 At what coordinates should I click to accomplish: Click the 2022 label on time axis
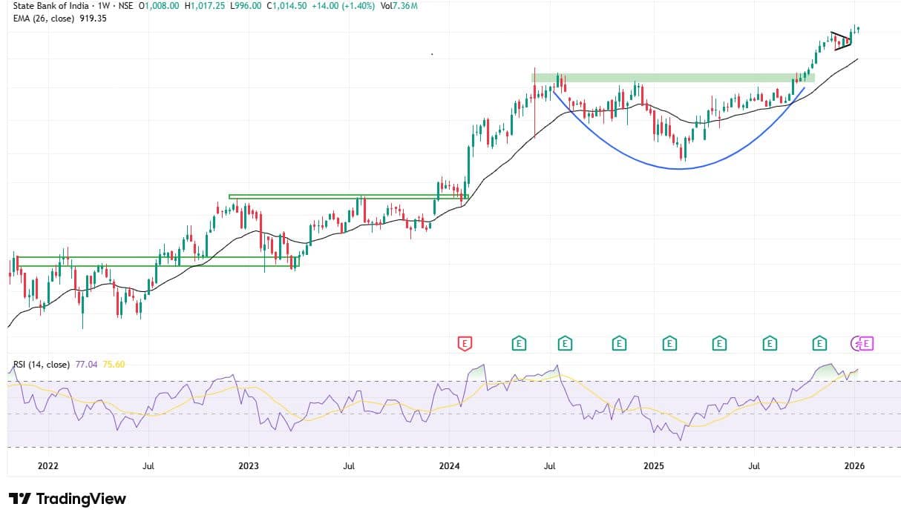(47, 466)
